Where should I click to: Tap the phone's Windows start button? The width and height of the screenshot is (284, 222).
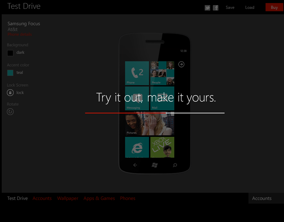click(155, 165)
